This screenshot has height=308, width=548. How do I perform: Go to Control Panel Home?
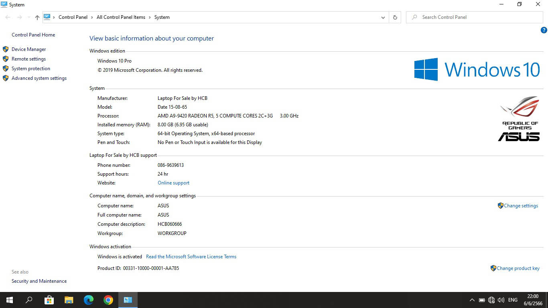(x=33, y=35)
